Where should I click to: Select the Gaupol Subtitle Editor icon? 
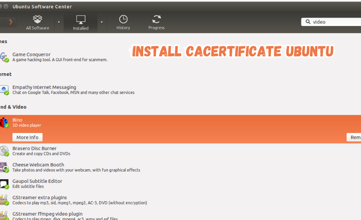(x=4, y=184)
